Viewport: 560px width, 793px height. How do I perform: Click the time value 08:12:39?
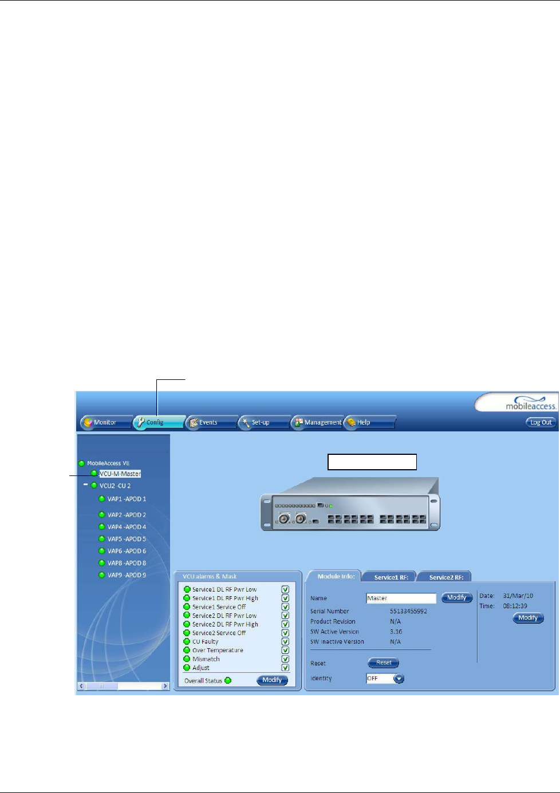coord(515,606)
